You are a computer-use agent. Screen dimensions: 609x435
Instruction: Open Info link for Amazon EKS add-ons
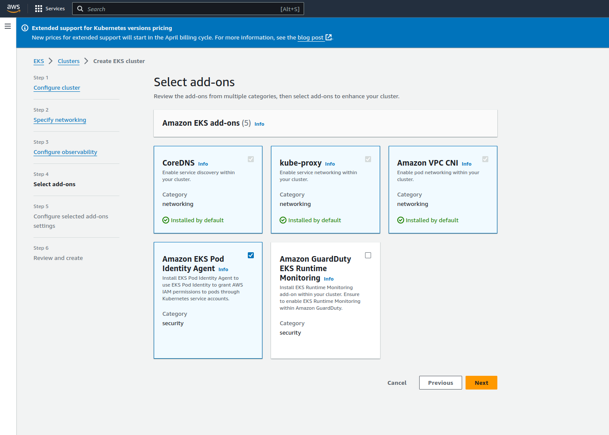pyautogui.click(x=259, y=124)
